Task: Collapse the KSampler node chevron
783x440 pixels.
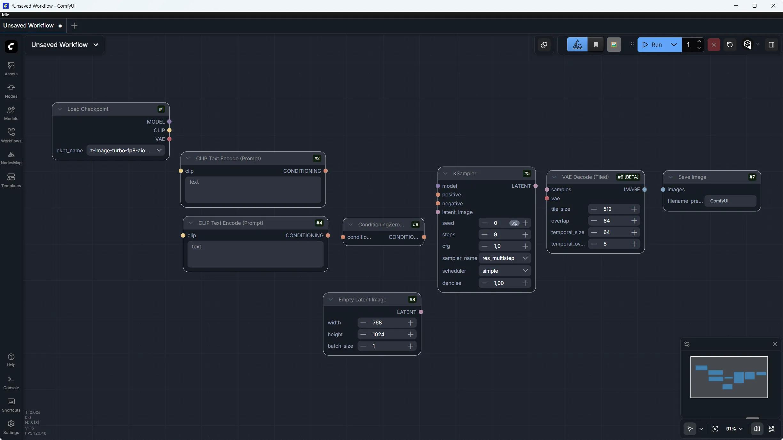Action: pyautogui.click(x=445, y=174)
